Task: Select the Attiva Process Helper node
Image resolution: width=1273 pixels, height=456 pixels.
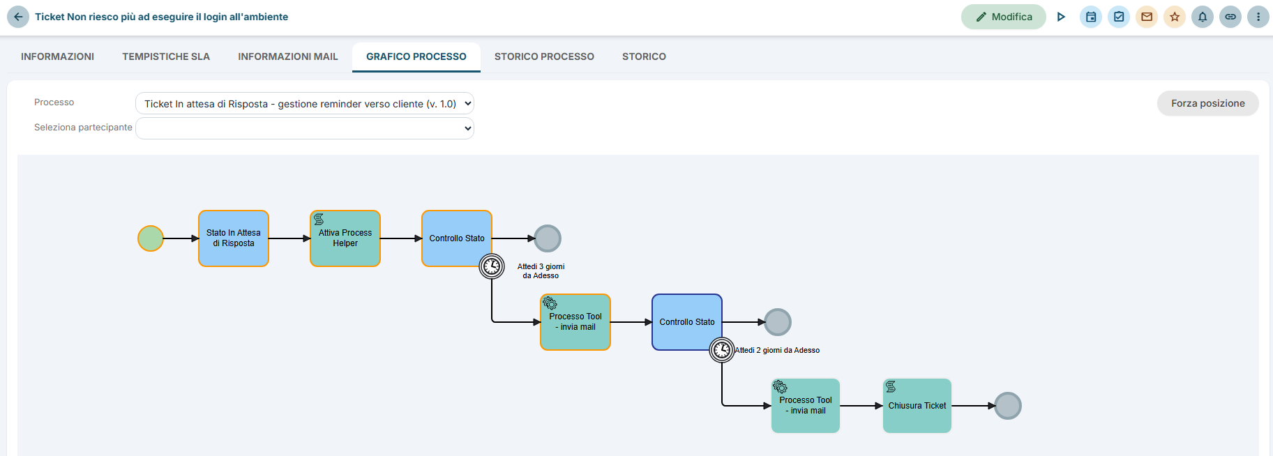Action: point(345,238)
